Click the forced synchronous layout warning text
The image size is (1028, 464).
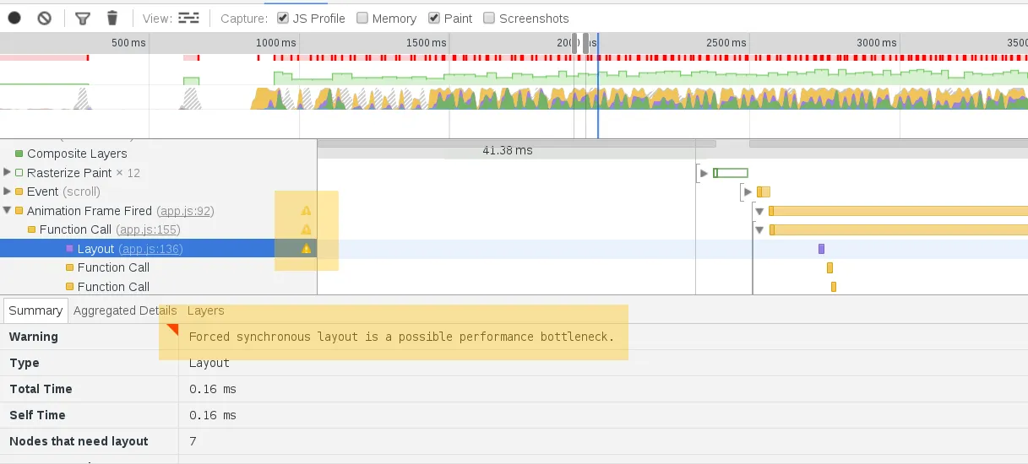point(401,337)
